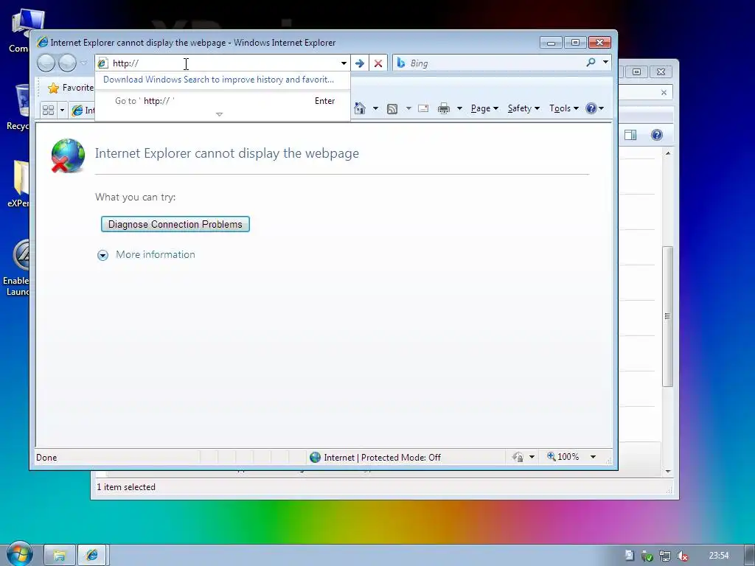Click Diagnose Connection Problems button

click(175, 224)
